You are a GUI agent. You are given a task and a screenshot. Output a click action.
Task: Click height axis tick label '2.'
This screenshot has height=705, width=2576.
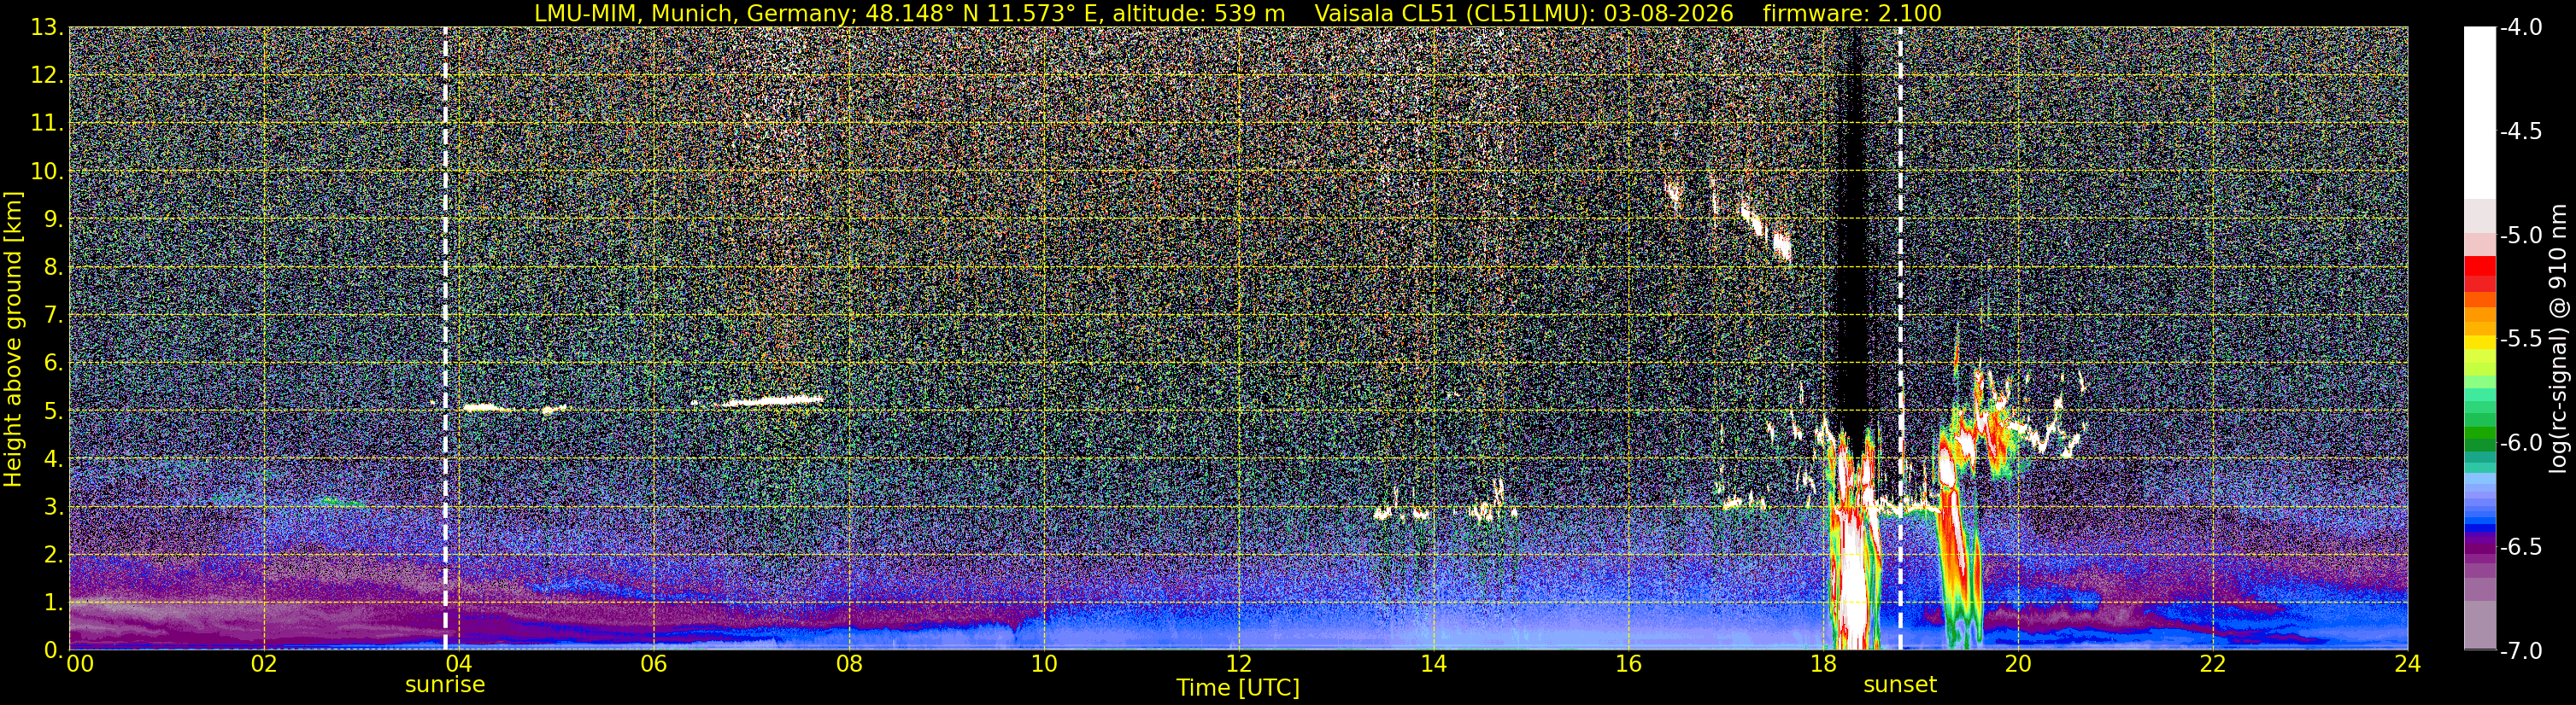[x=54, y=556]
